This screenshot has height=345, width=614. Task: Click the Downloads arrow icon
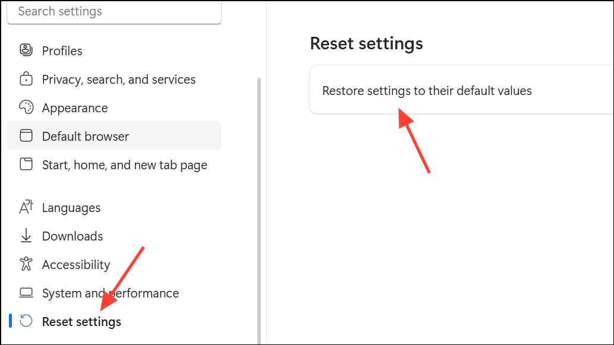(x=27, y=236)
